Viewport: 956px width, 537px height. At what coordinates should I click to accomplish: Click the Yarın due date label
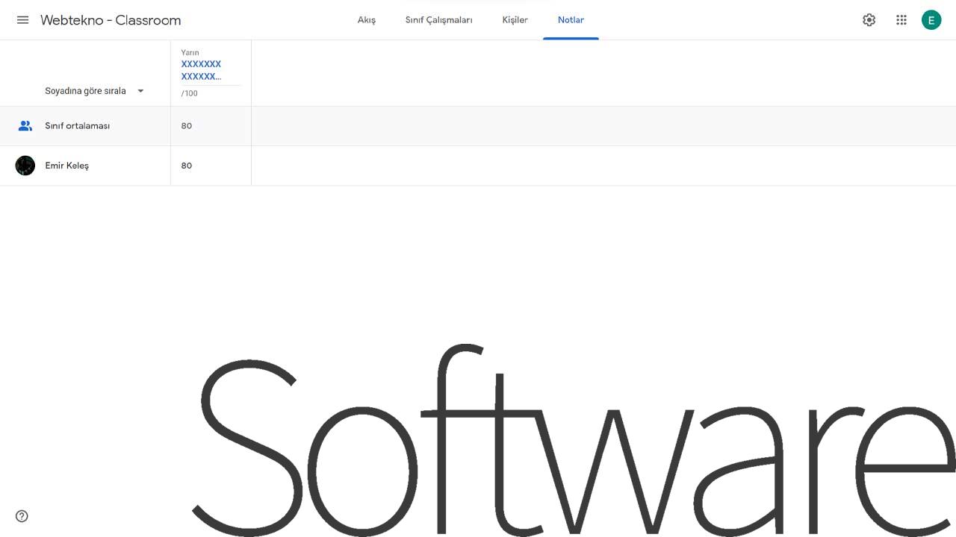pyautogui.click(x=190, y=53)
